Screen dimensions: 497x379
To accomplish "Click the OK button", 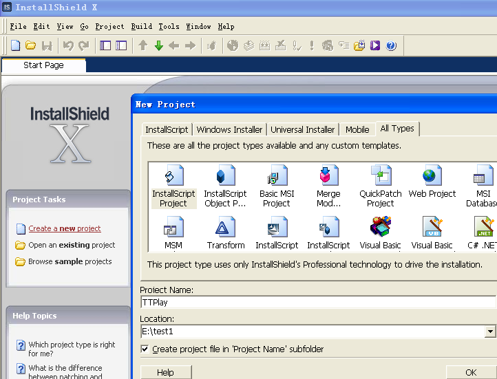I will click(471, 372).
